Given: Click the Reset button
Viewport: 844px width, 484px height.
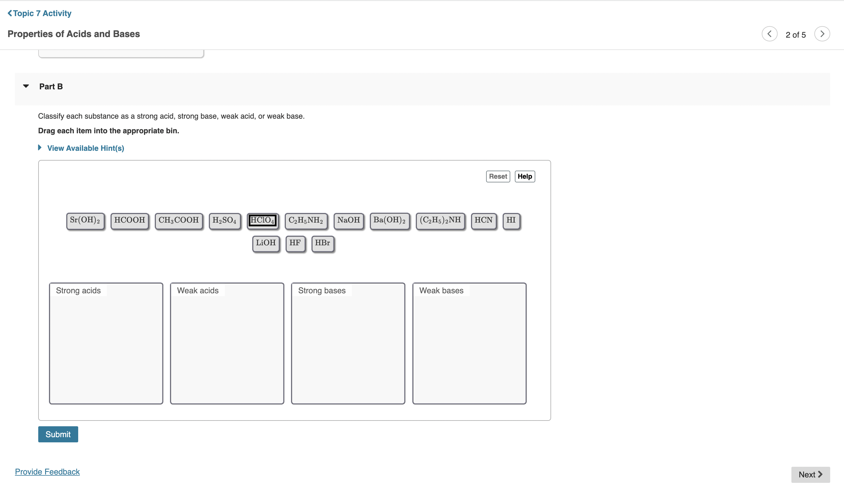Looking at the screenshot, I should (x=498, y=177).
